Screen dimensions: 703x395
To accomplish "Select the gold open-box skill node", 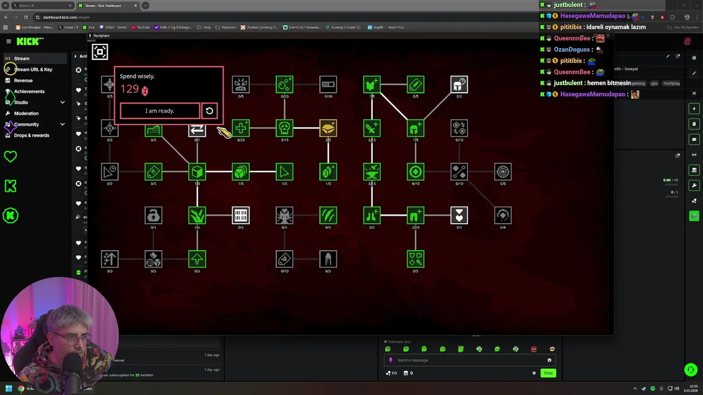I will [x=328, y=128].
